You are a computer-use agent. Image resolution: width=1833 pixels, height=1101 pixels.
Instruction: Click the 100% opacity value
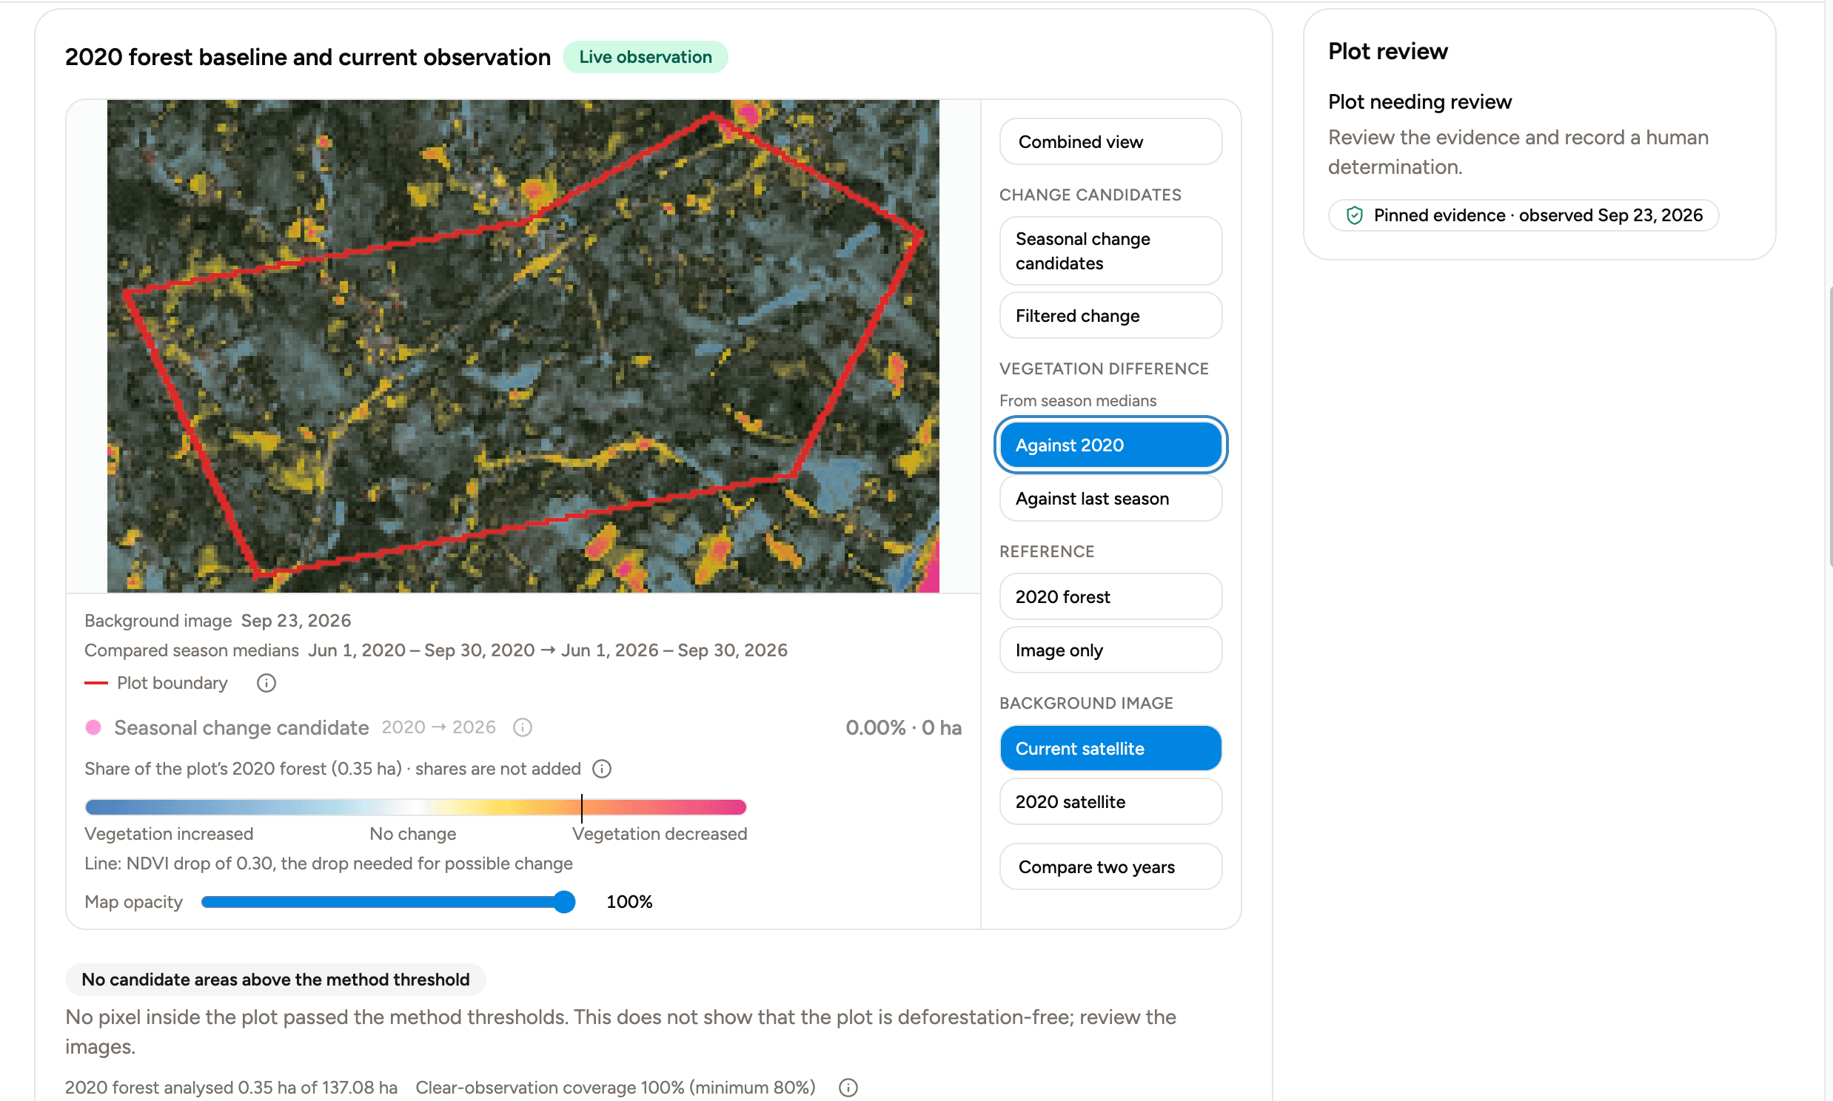(x=629, y=902)
